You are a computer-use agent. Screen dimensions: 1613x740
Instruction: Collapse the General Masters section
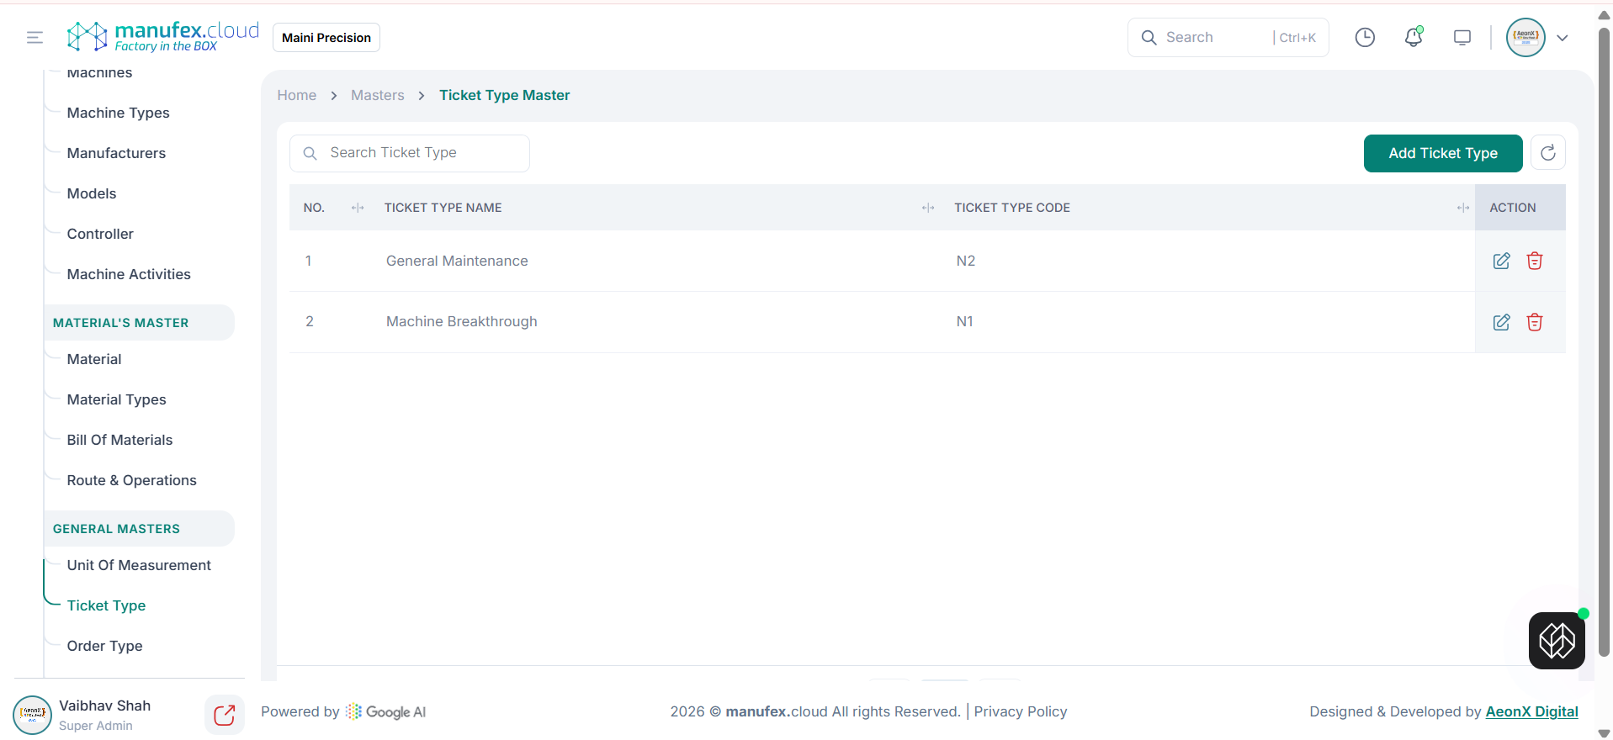[139, 529]
